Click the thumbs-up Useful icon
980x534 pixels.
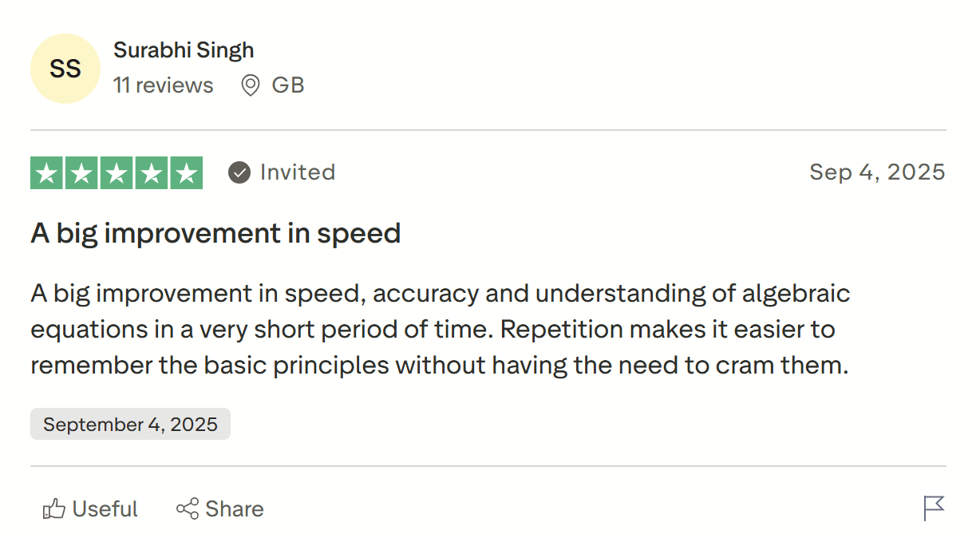pyautogui.click(x=54, y=509)
